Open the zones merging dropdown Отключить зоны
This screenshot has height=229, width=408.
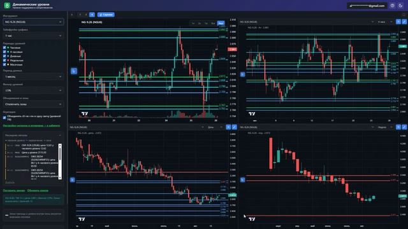[x=33, y=104]
